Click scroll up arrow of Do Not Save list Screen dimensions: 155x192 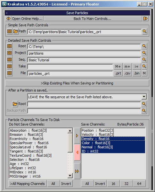point(70,131)
